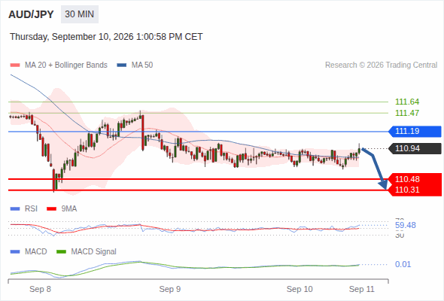
Task: Click the RSI legend blue swatch
Action: tap(15, 209)
